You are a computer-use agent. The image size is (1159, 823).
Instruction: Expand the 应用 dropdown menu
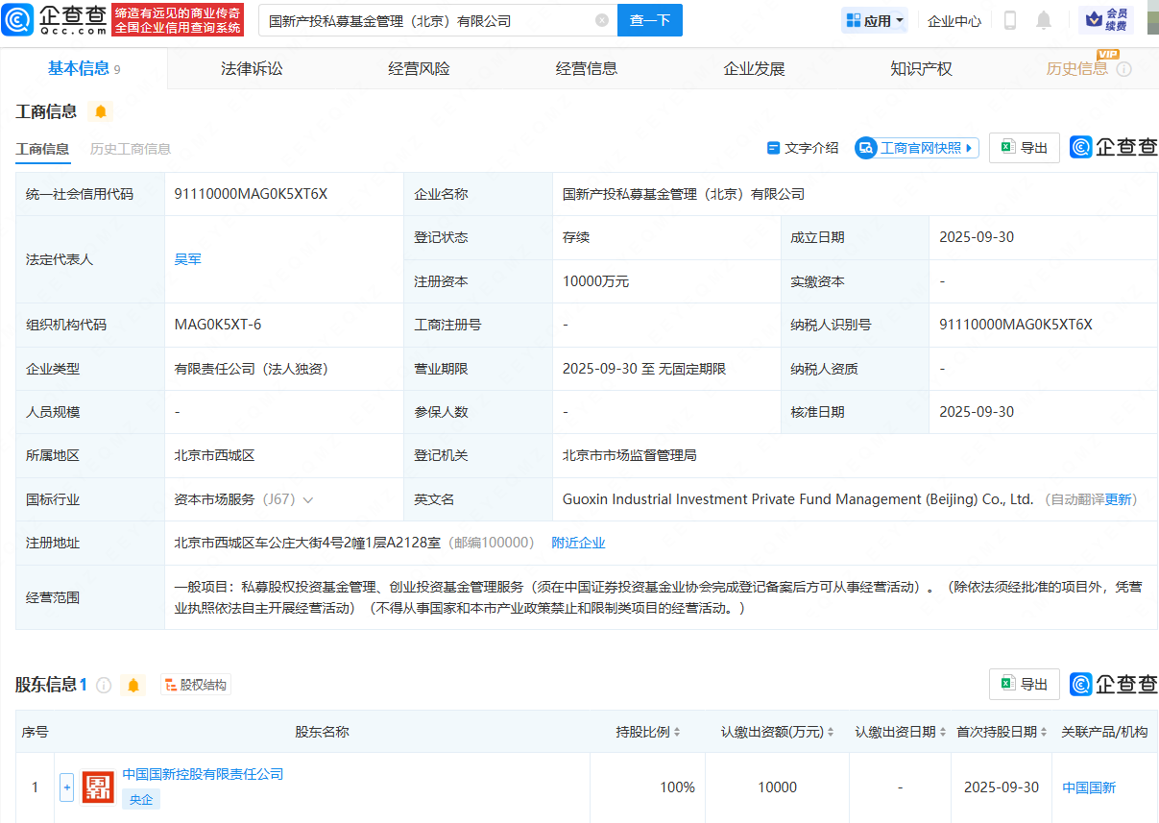point(875,20)
